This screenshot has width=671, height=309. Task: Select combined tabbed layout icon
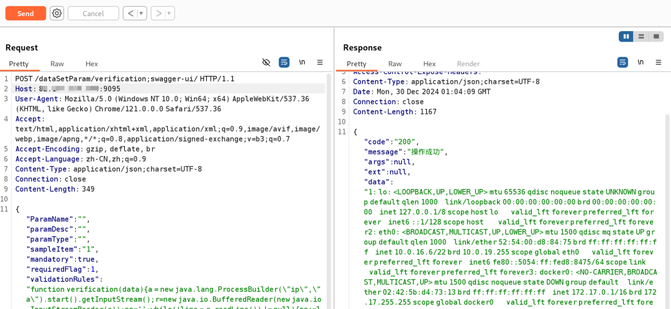656,37
